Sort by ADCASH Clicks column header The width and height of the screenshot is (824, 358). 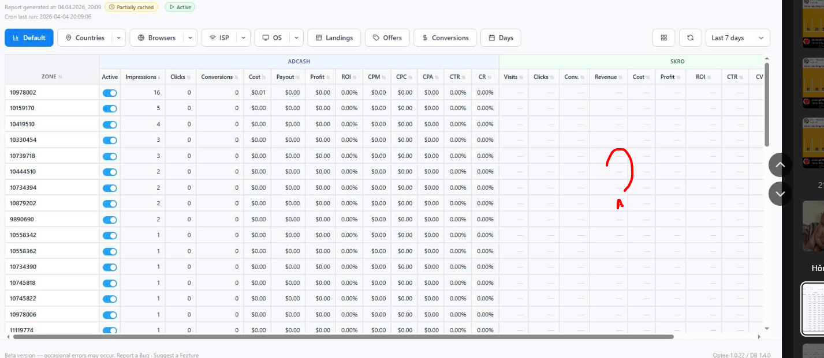click(180, 77)
